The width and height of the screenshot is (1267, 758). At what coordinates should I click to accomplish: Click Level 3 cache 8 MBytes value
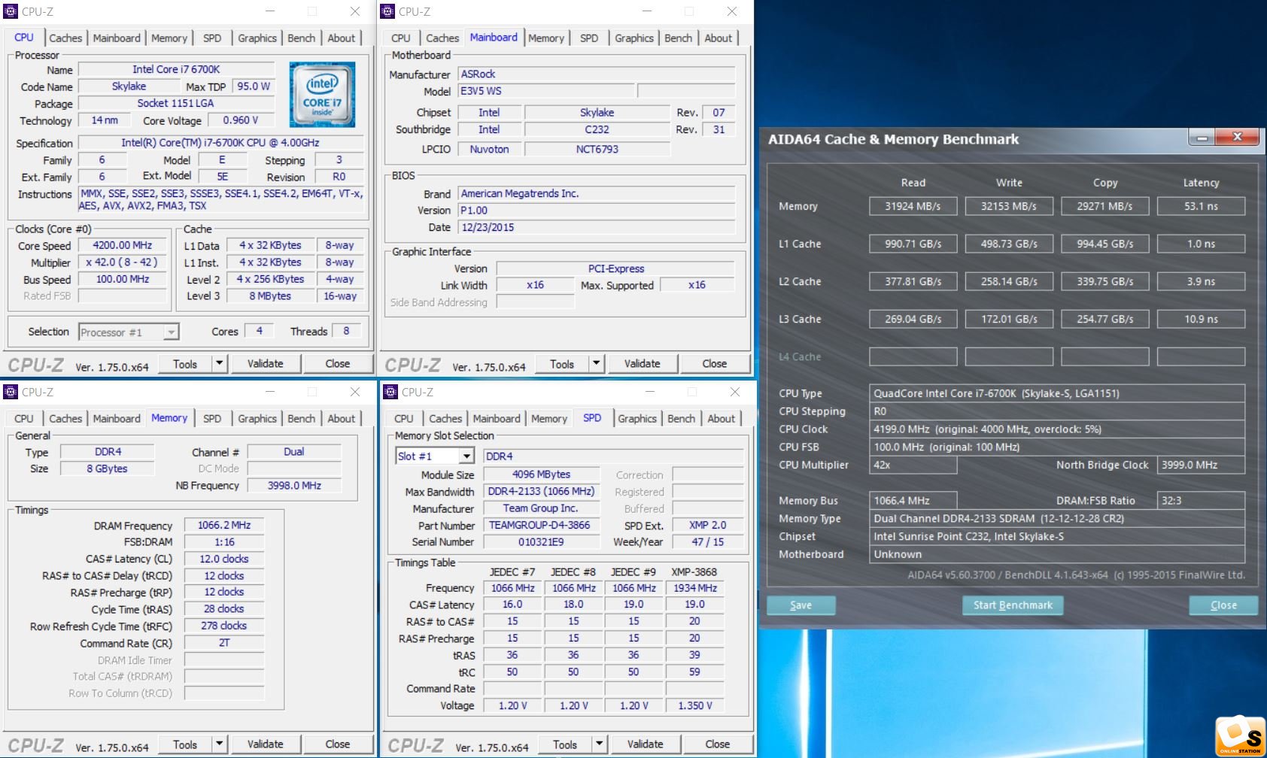(x=270, y=296)
